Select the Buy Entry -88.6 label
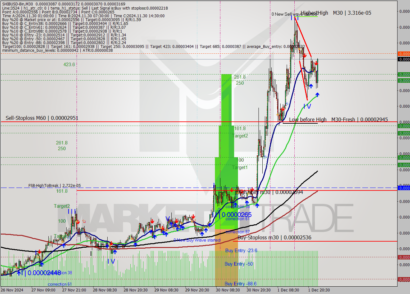The width and height of the screenshot is (410, 294). tap(241, 284)
